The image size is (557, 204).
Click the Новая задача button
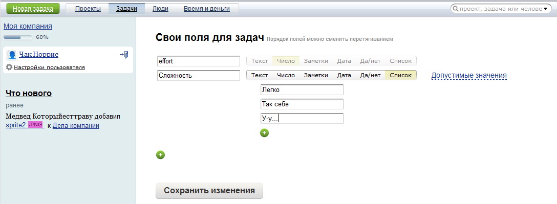coord(33,9)
